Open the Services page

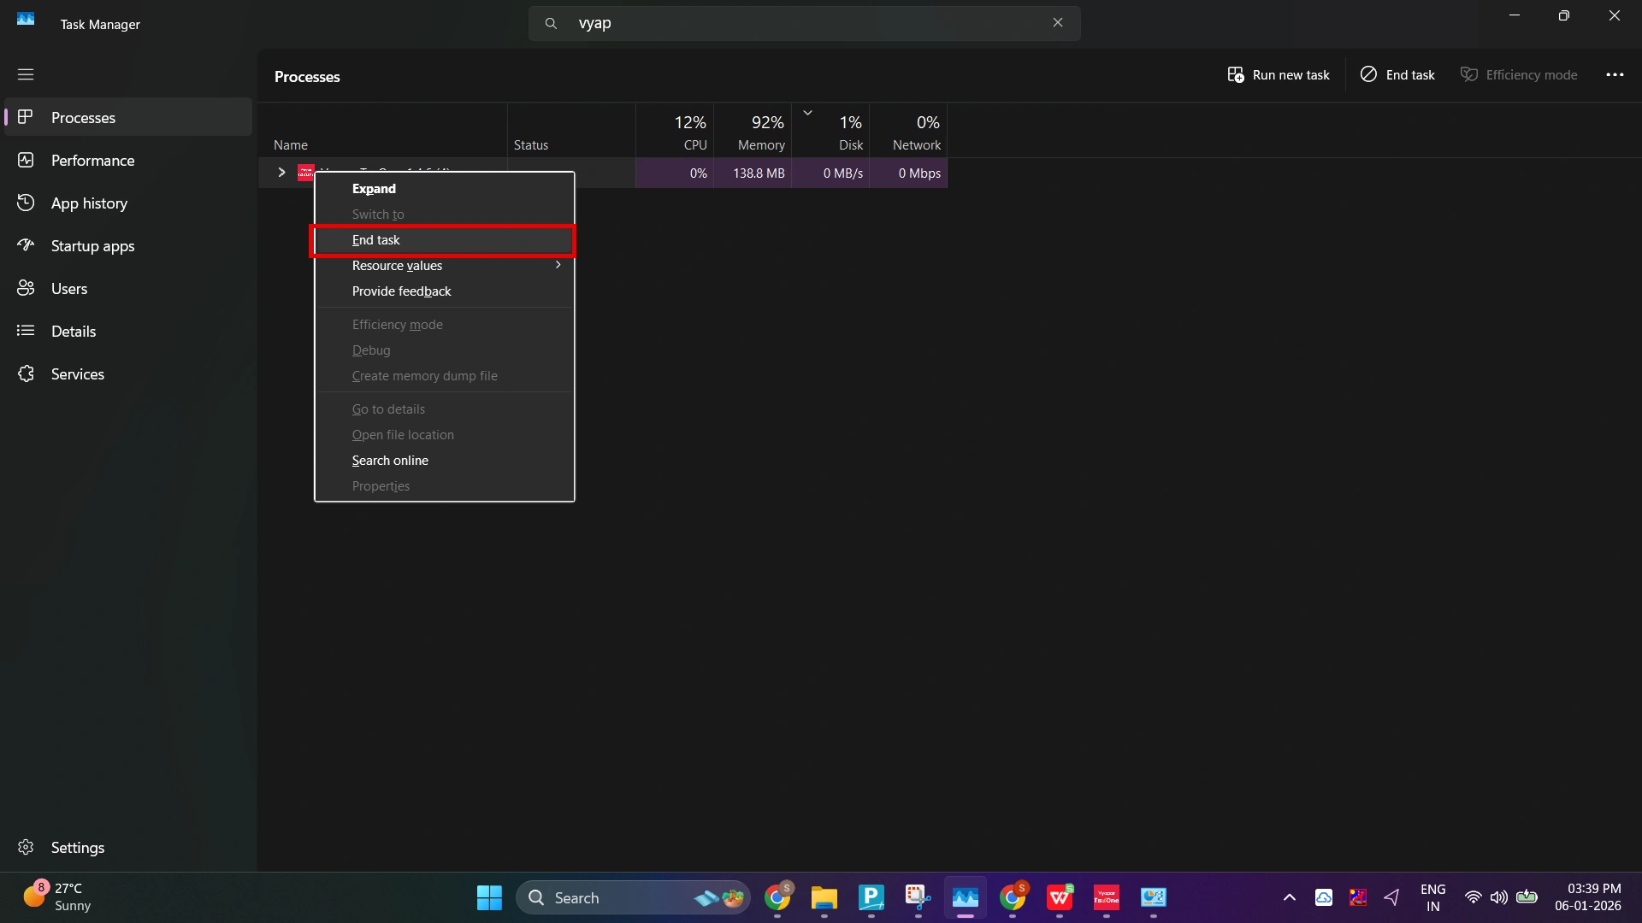pyautogui.click(x=77, y=373)
